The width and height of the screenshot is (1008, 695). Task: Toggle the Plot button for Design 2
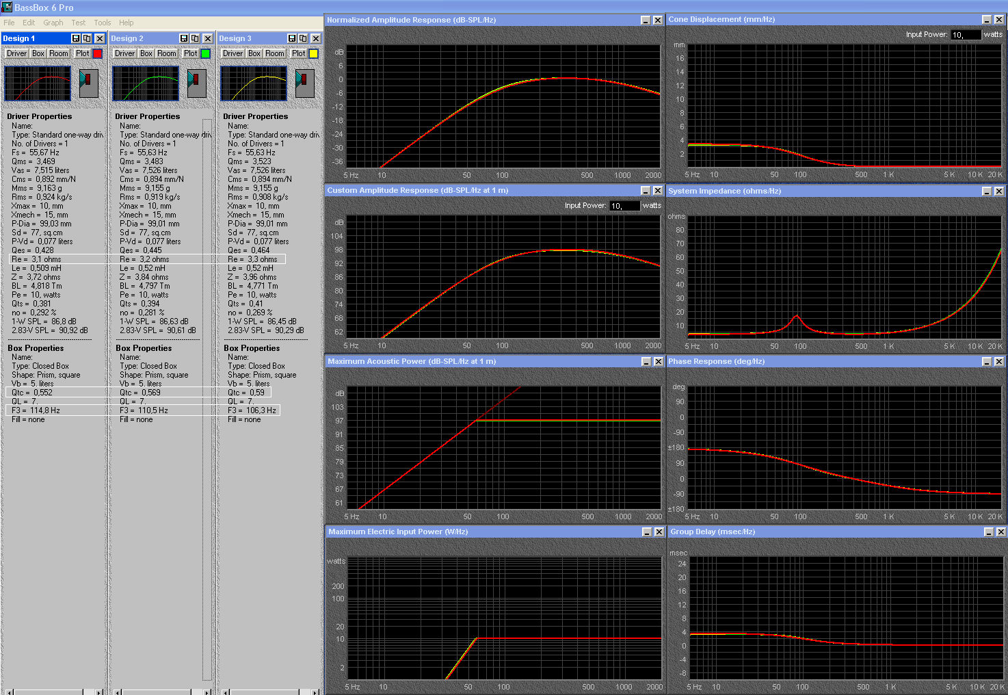click(190, 53)
